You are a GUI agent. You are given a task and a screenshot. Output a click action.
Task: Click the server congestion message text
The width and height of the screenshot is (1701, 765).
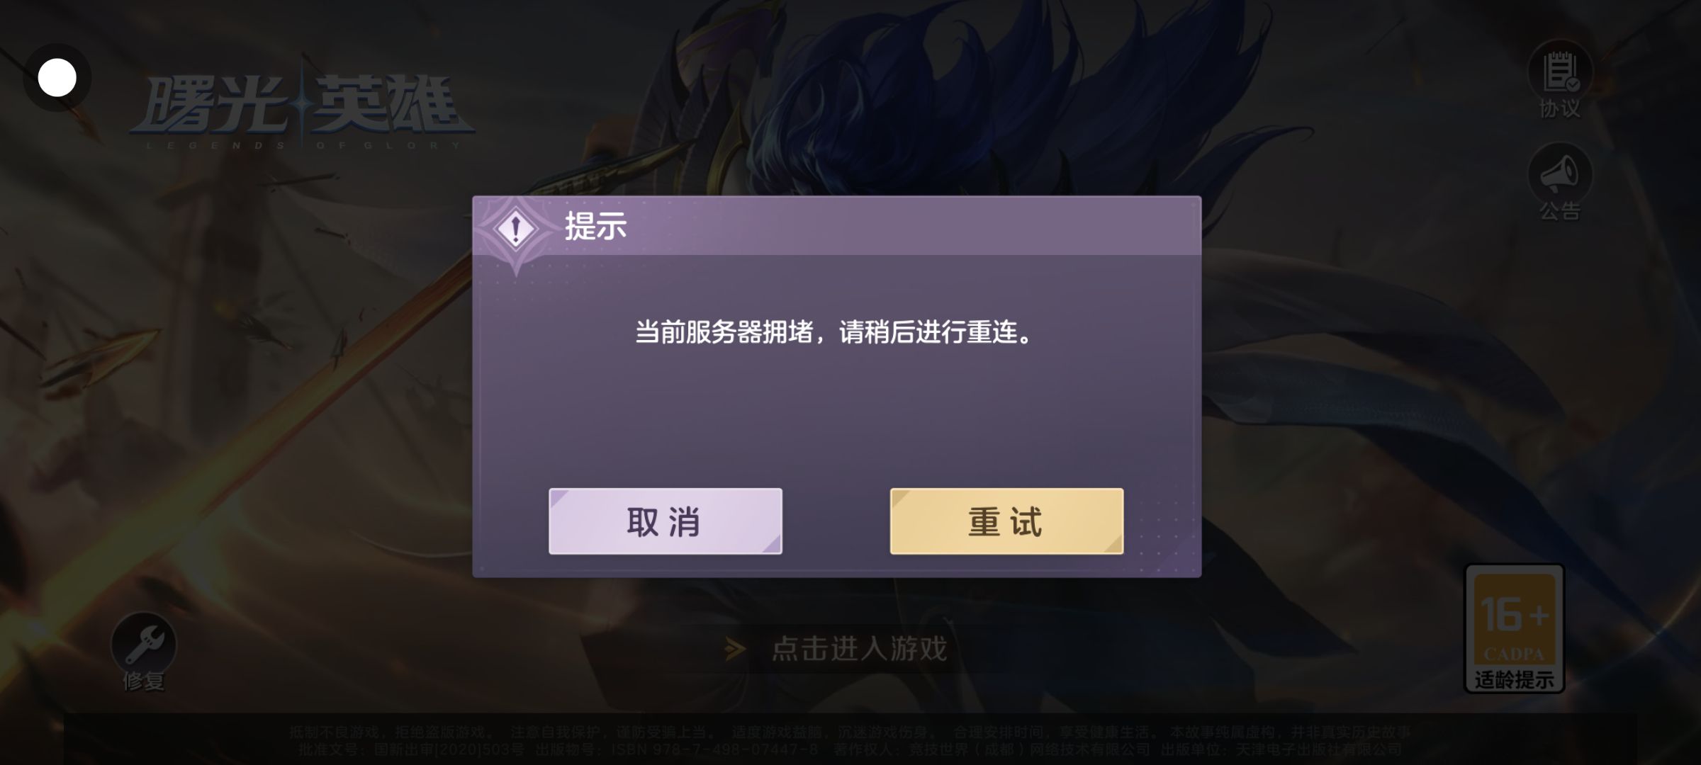(x=836, y=331)
